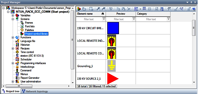Select straton (IEC 61131-3) tree item
Viewport: 198px width, 94px height.
tap(32, 56)
